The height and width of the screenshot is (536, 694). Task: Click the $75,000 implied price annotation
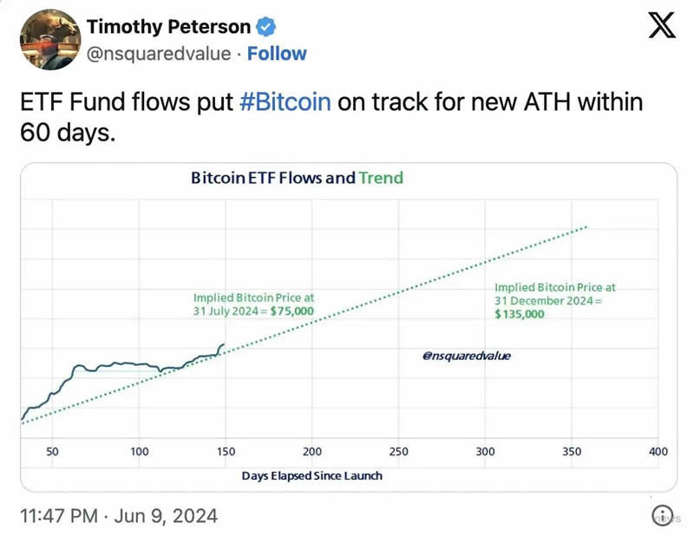pos(292,311)
